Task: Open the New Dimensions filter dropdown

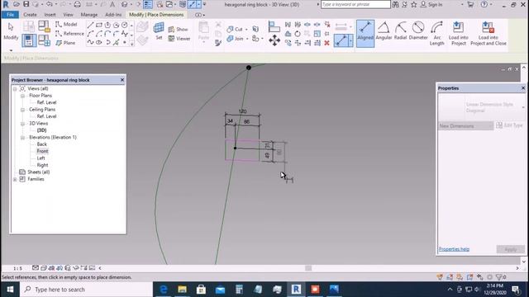Action: (465, 126)
